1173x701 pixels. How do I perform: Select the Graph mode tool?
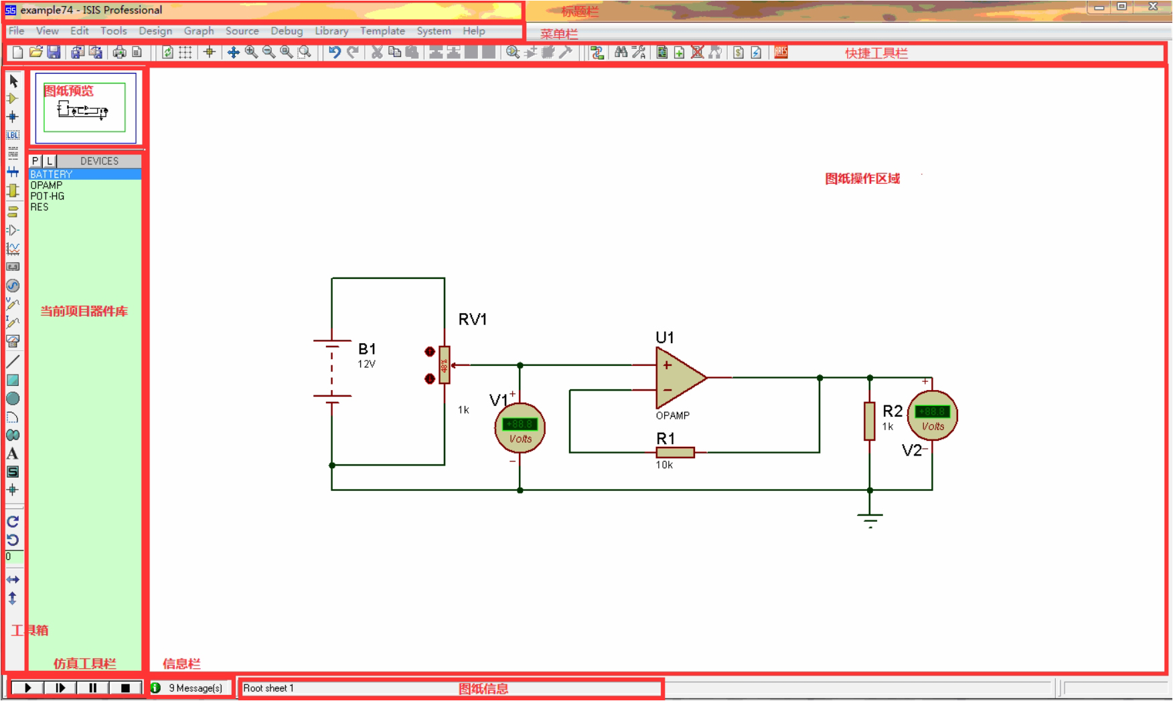click(13, 249)
